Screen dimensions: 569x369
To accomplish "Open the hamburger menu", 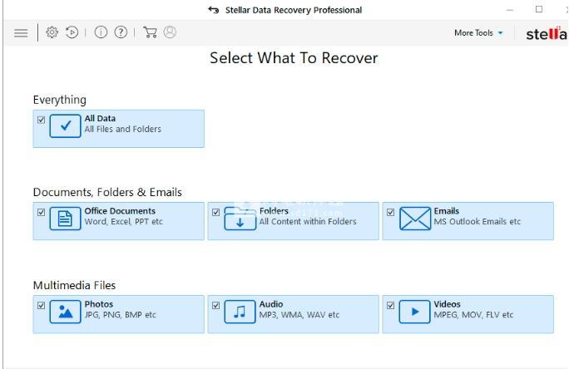I will (21, 33).
